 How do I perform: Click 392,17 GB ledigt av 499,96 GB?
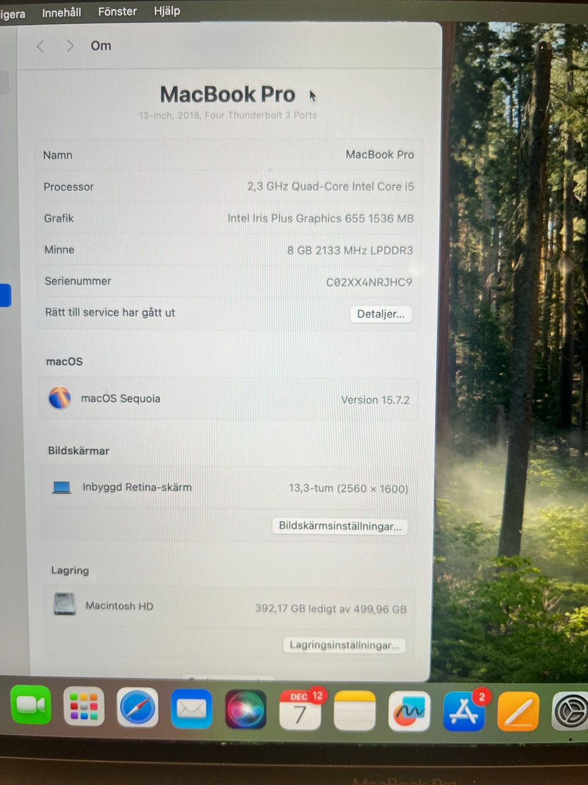(331, 608)
